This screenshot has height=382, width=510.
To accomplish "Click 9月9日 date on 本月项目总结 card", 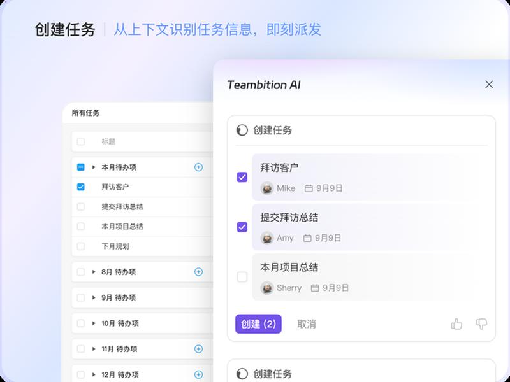I will (x=336, y=288).
